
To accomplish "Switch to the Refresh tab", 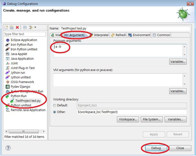I will [119, 35].
